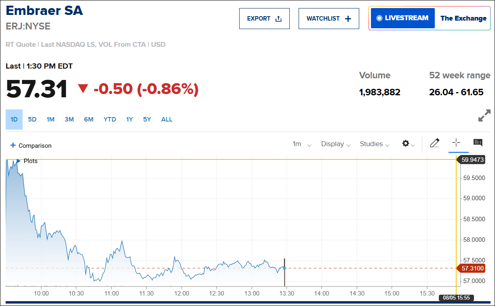Toggle the crosshair tool

[456, 143]
